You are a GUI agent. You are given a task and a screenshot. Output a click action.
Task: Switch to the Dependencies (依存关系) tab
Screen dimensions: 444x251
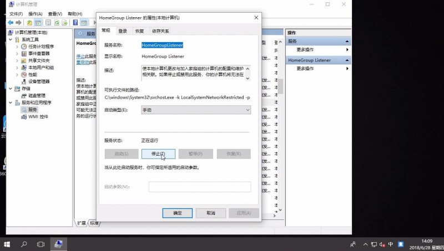160,31
